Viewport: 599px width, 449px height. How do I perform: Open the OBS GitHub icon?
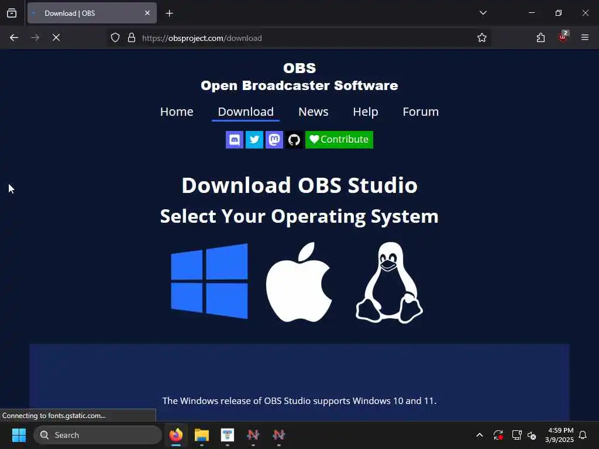(x=294, y=140)
